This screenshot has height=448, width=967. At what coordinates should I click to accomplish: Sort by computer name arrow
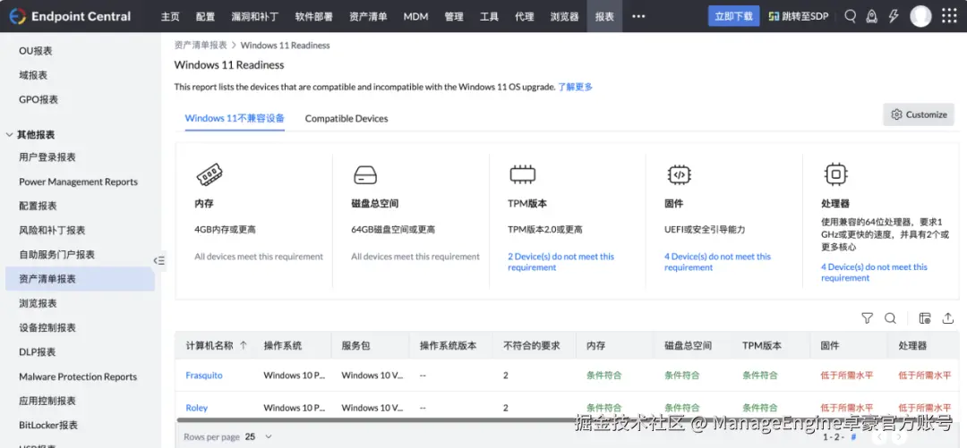pyautogui.click(x=244, y=346)
